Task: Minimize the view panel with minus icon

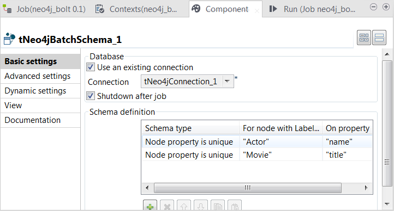Action: (373, 7)
